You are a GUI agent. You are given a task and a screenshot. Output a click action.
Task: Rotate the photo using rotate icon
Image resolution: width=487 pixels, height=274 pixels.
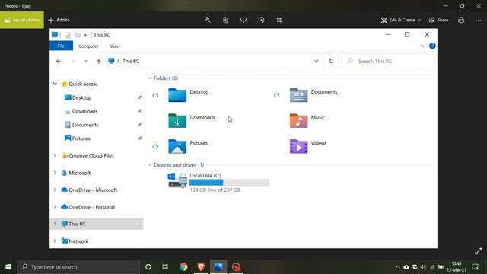tap(261, 20)
